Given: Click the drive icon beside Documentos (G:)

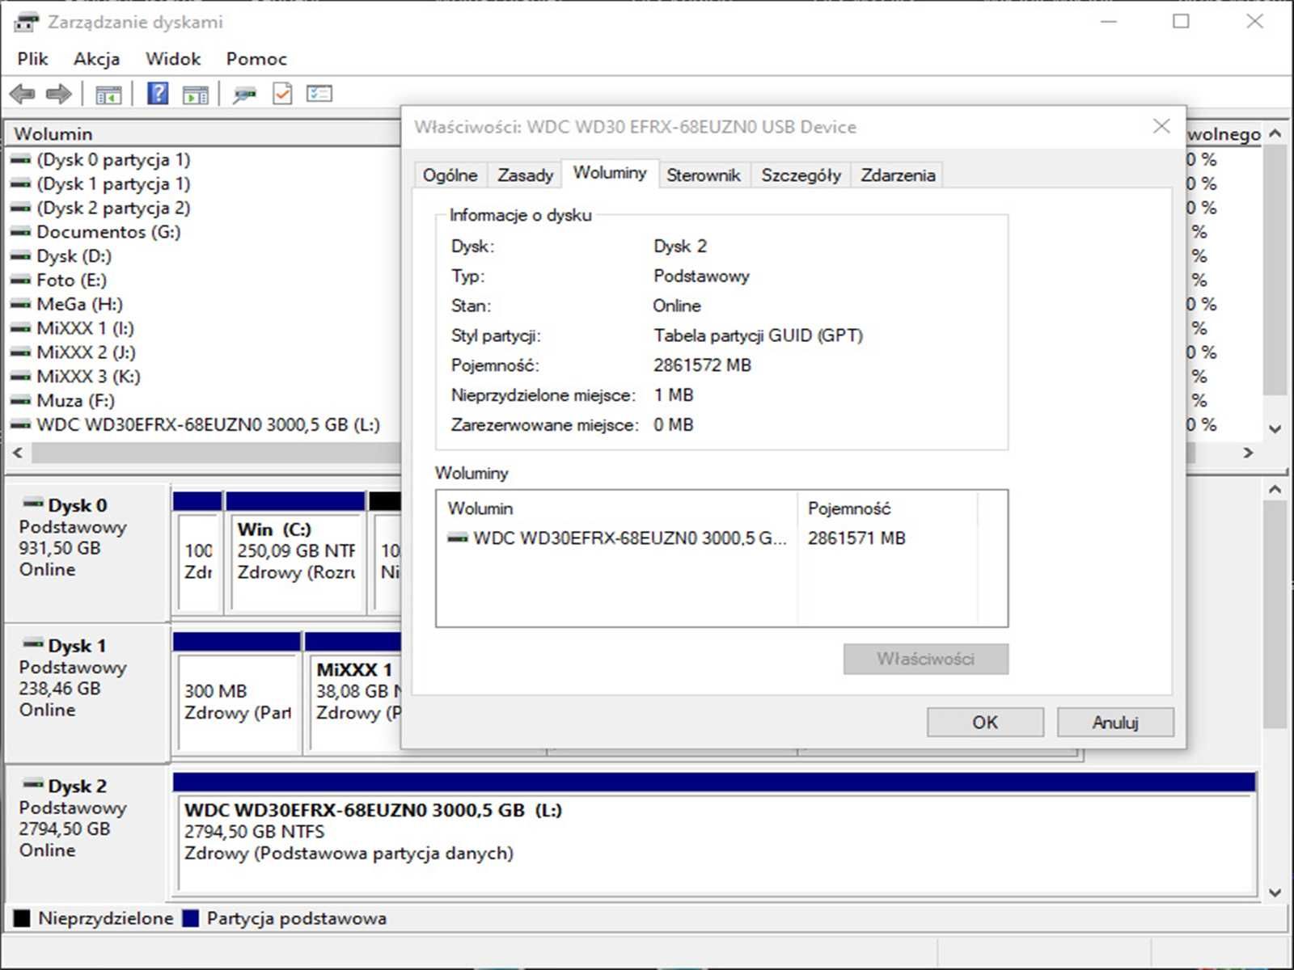Looking at the screenshot, I should point(20,232).
